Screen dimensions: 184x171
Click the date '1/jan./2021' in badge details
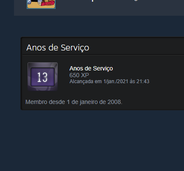[116, 81]
